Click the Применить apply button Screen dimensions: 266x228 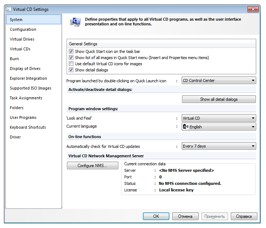215,216
